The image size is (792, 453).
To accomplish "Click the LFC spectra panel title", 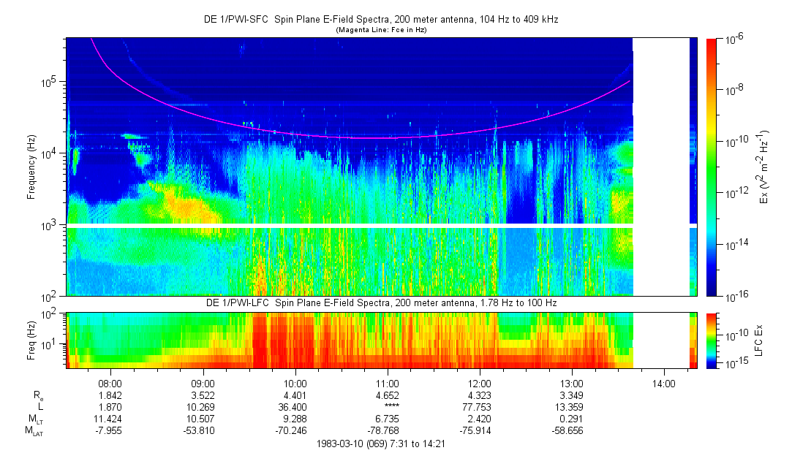I will tap(350, 303).
